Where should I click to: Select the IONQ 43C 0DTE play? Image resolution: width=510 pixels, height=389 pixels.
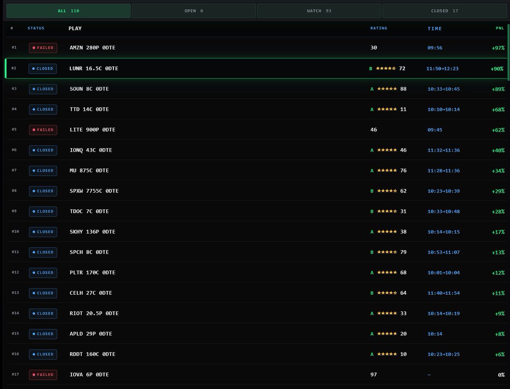pyautogui.click(x=91, y=150)
